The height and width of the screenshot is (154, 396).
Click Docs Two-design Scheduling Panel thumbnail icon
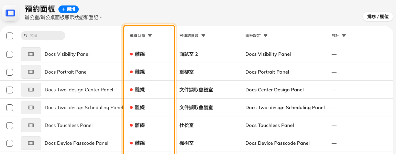tap(31, 108)
